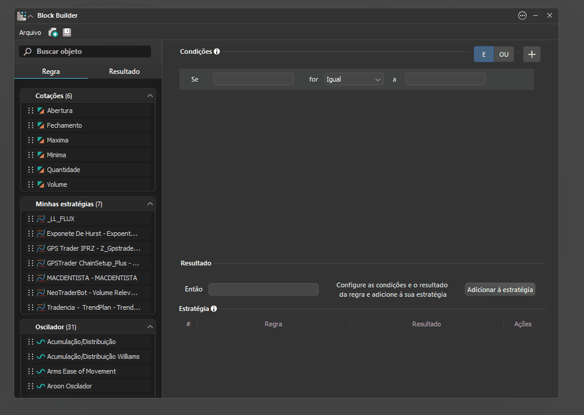584x415 pixels.
Task: Click the Estratégia info icon
Action: pyautogui.click(x=214, y=309)
